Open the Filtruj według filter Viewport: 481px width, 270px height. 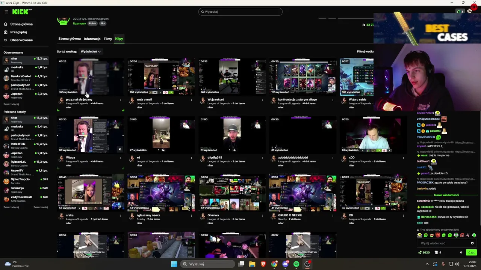[365, 51]
